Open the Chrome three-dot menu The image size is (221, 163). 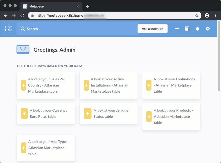coord(215,15)
